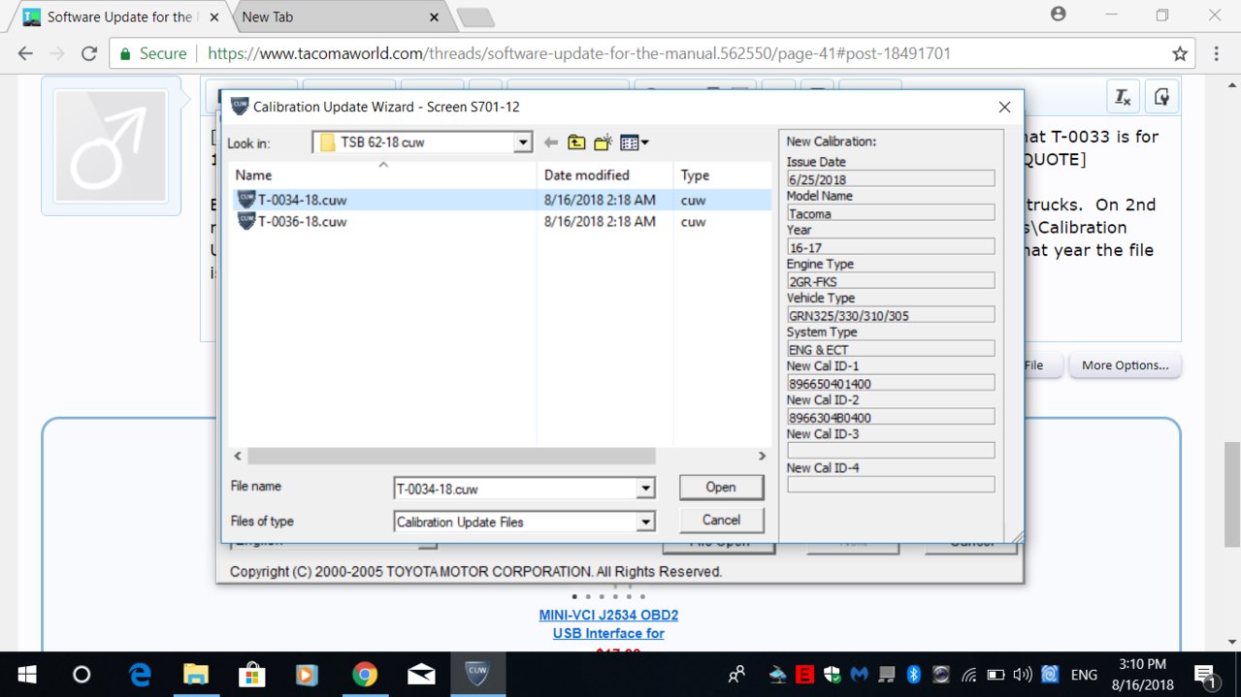Create a new folder in the dialog
The image size is (1241, 697).
point(603,143)
